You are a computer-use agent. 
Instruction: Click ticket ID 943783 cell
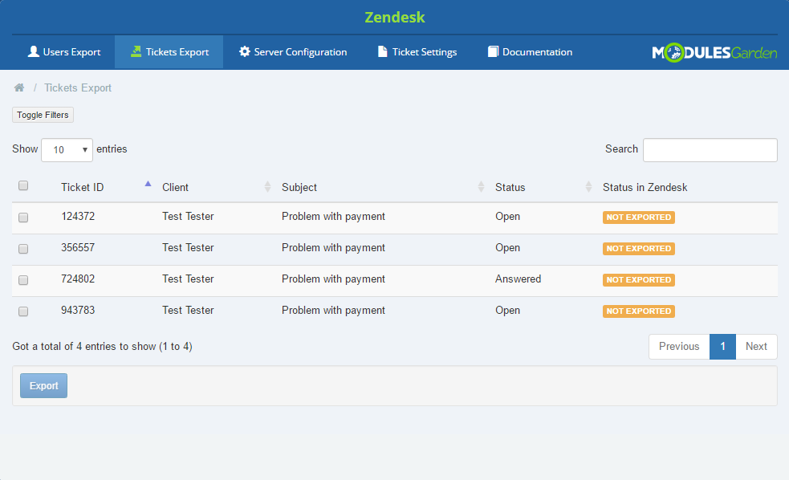(x=78, y=310)
